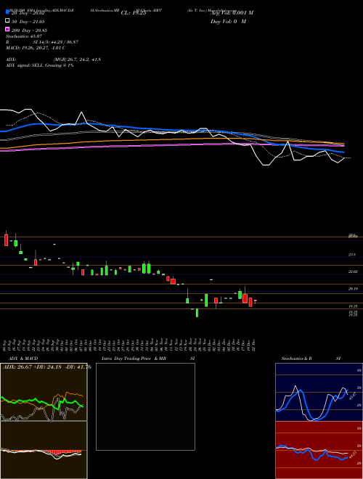The height and width of the screenshot is (479, 363).
Task: Open the red RSI chart panel
Action: coord(319,450)
